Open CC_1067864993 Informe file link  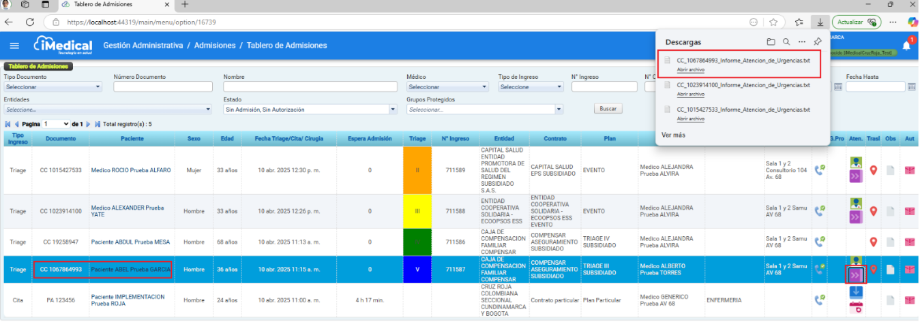point(690,69)
